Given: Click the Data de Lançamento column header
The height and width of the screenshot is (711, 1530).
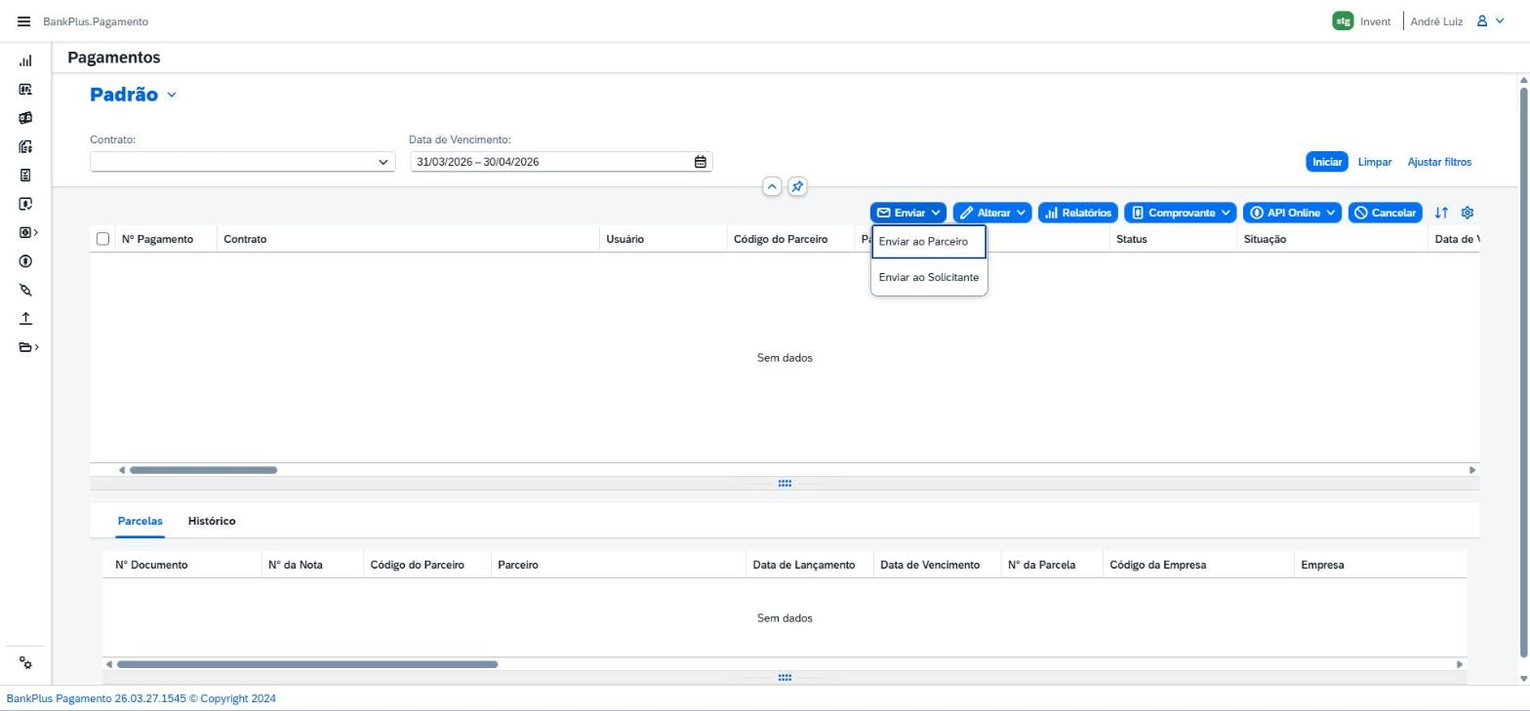Looking at the screenshot, I should pyautogui.click(x=810, y=565).
